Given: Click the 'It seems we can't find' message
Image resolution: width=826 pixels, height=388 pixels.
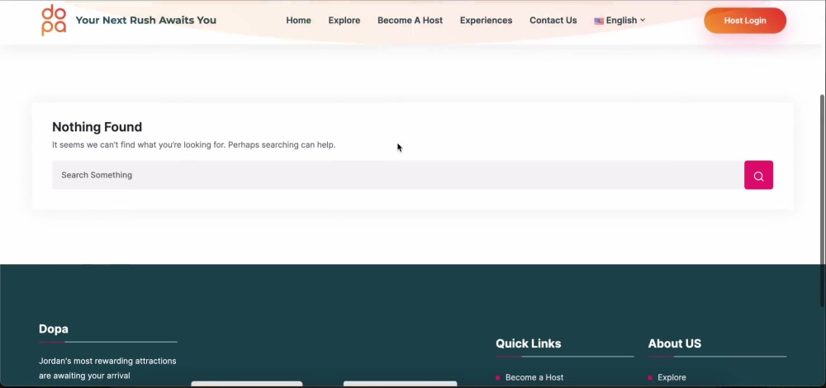Looking at the screenshot, I should [x=193, y=144].
